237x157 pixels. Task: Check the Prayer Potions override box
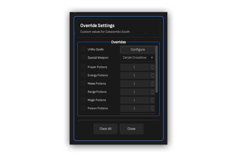83,67
